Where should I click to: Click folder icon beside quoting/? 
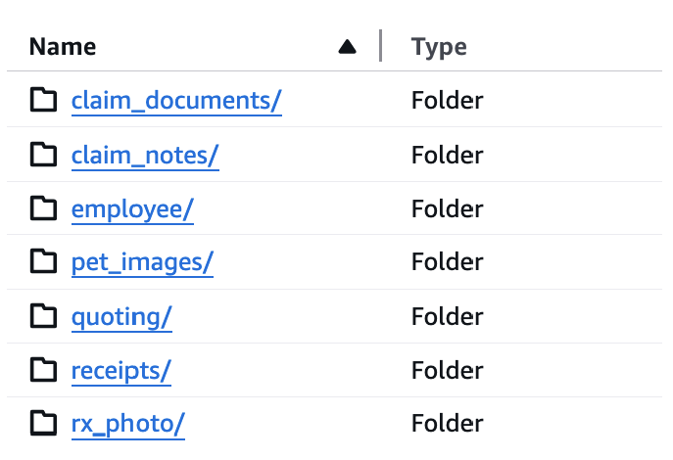43,316
